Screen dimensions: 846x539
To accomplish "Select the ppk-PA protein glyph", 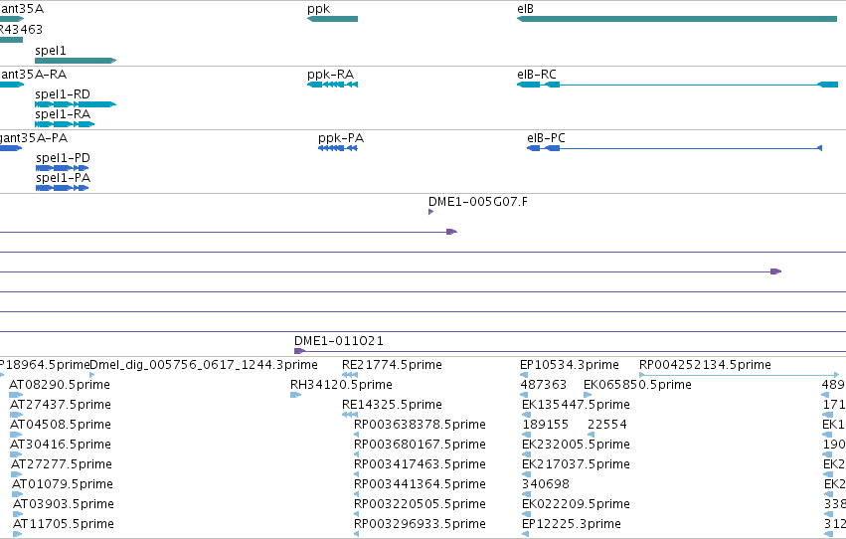I will 338,148.
